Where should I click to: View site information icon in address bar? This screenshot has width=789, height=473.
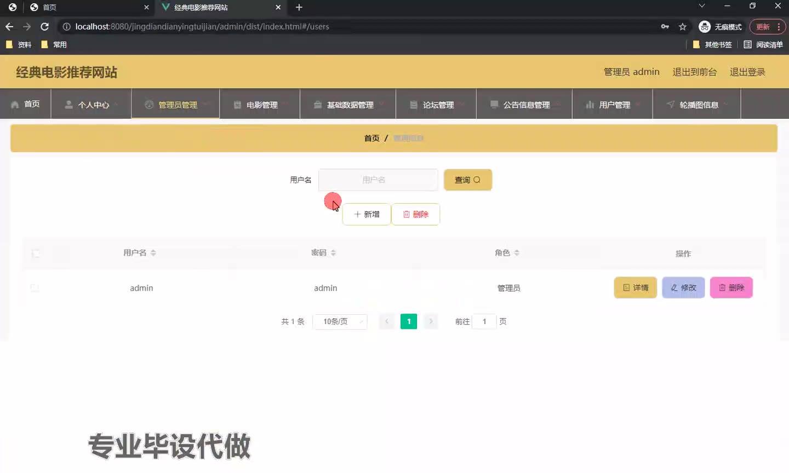[x=66, y=26]
